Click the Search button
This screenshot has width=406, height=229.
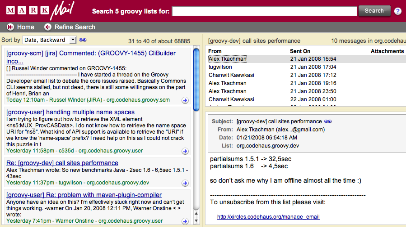374,11
